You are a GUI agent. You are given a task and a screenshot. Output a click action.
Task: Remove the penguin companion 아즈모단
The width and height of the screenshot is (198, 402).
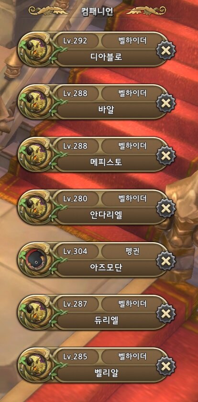166,261
